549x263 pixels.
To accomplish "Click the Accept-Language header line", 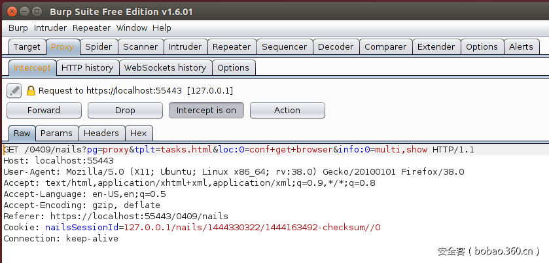I will tap(84, 194).
